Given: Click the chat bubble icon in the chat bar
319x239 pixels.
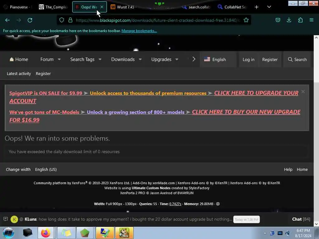Looking at the screenshot, I should [x=6, y=219].
